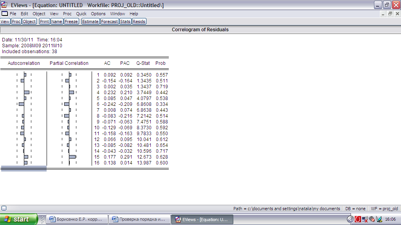
Task: Click the network disconnected tray icon
Action: click(365, 219)
